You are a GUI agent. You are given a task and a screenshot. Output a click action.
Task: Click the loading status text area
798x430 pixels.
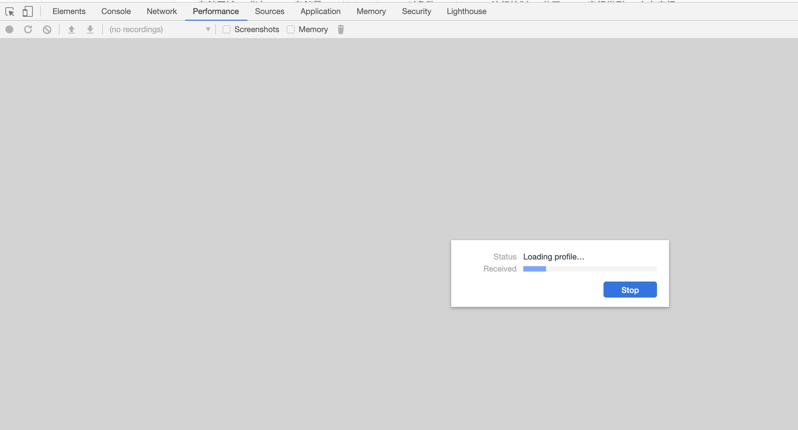554,257
